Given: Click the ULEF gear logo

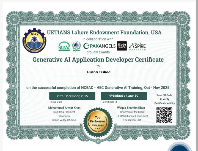Looking at the screenshot, I should 34,41.
